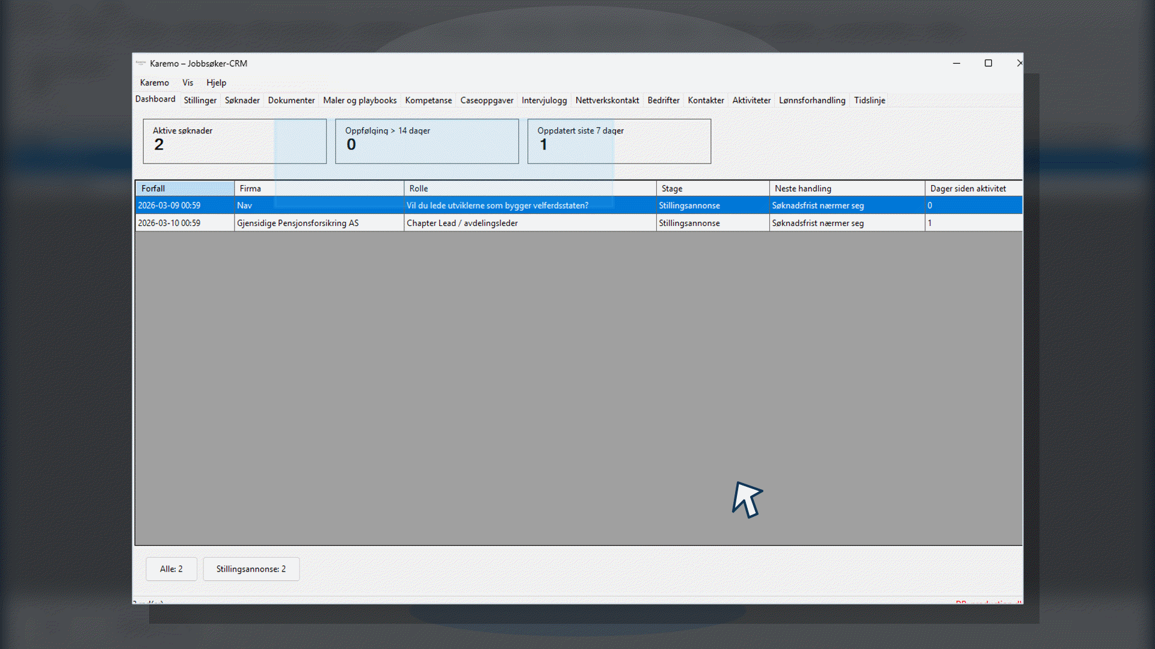
Task: Open the Karemo menu
Action: point(155,83)
